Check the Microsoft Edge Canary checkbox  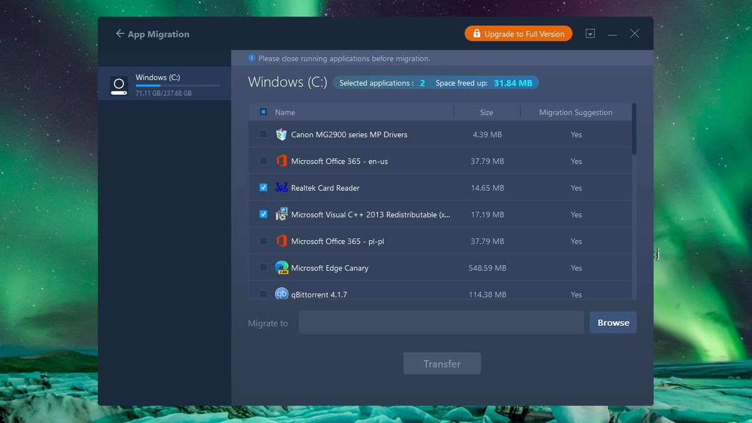pyautogui.click(x=263, y=268)
